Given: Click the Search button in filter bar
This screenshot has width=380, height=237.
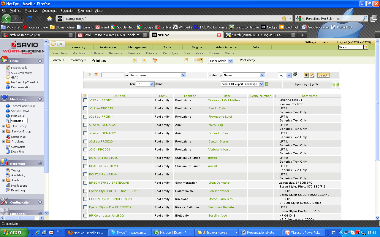Looking at the screenshot, I should tap(323, 75).
